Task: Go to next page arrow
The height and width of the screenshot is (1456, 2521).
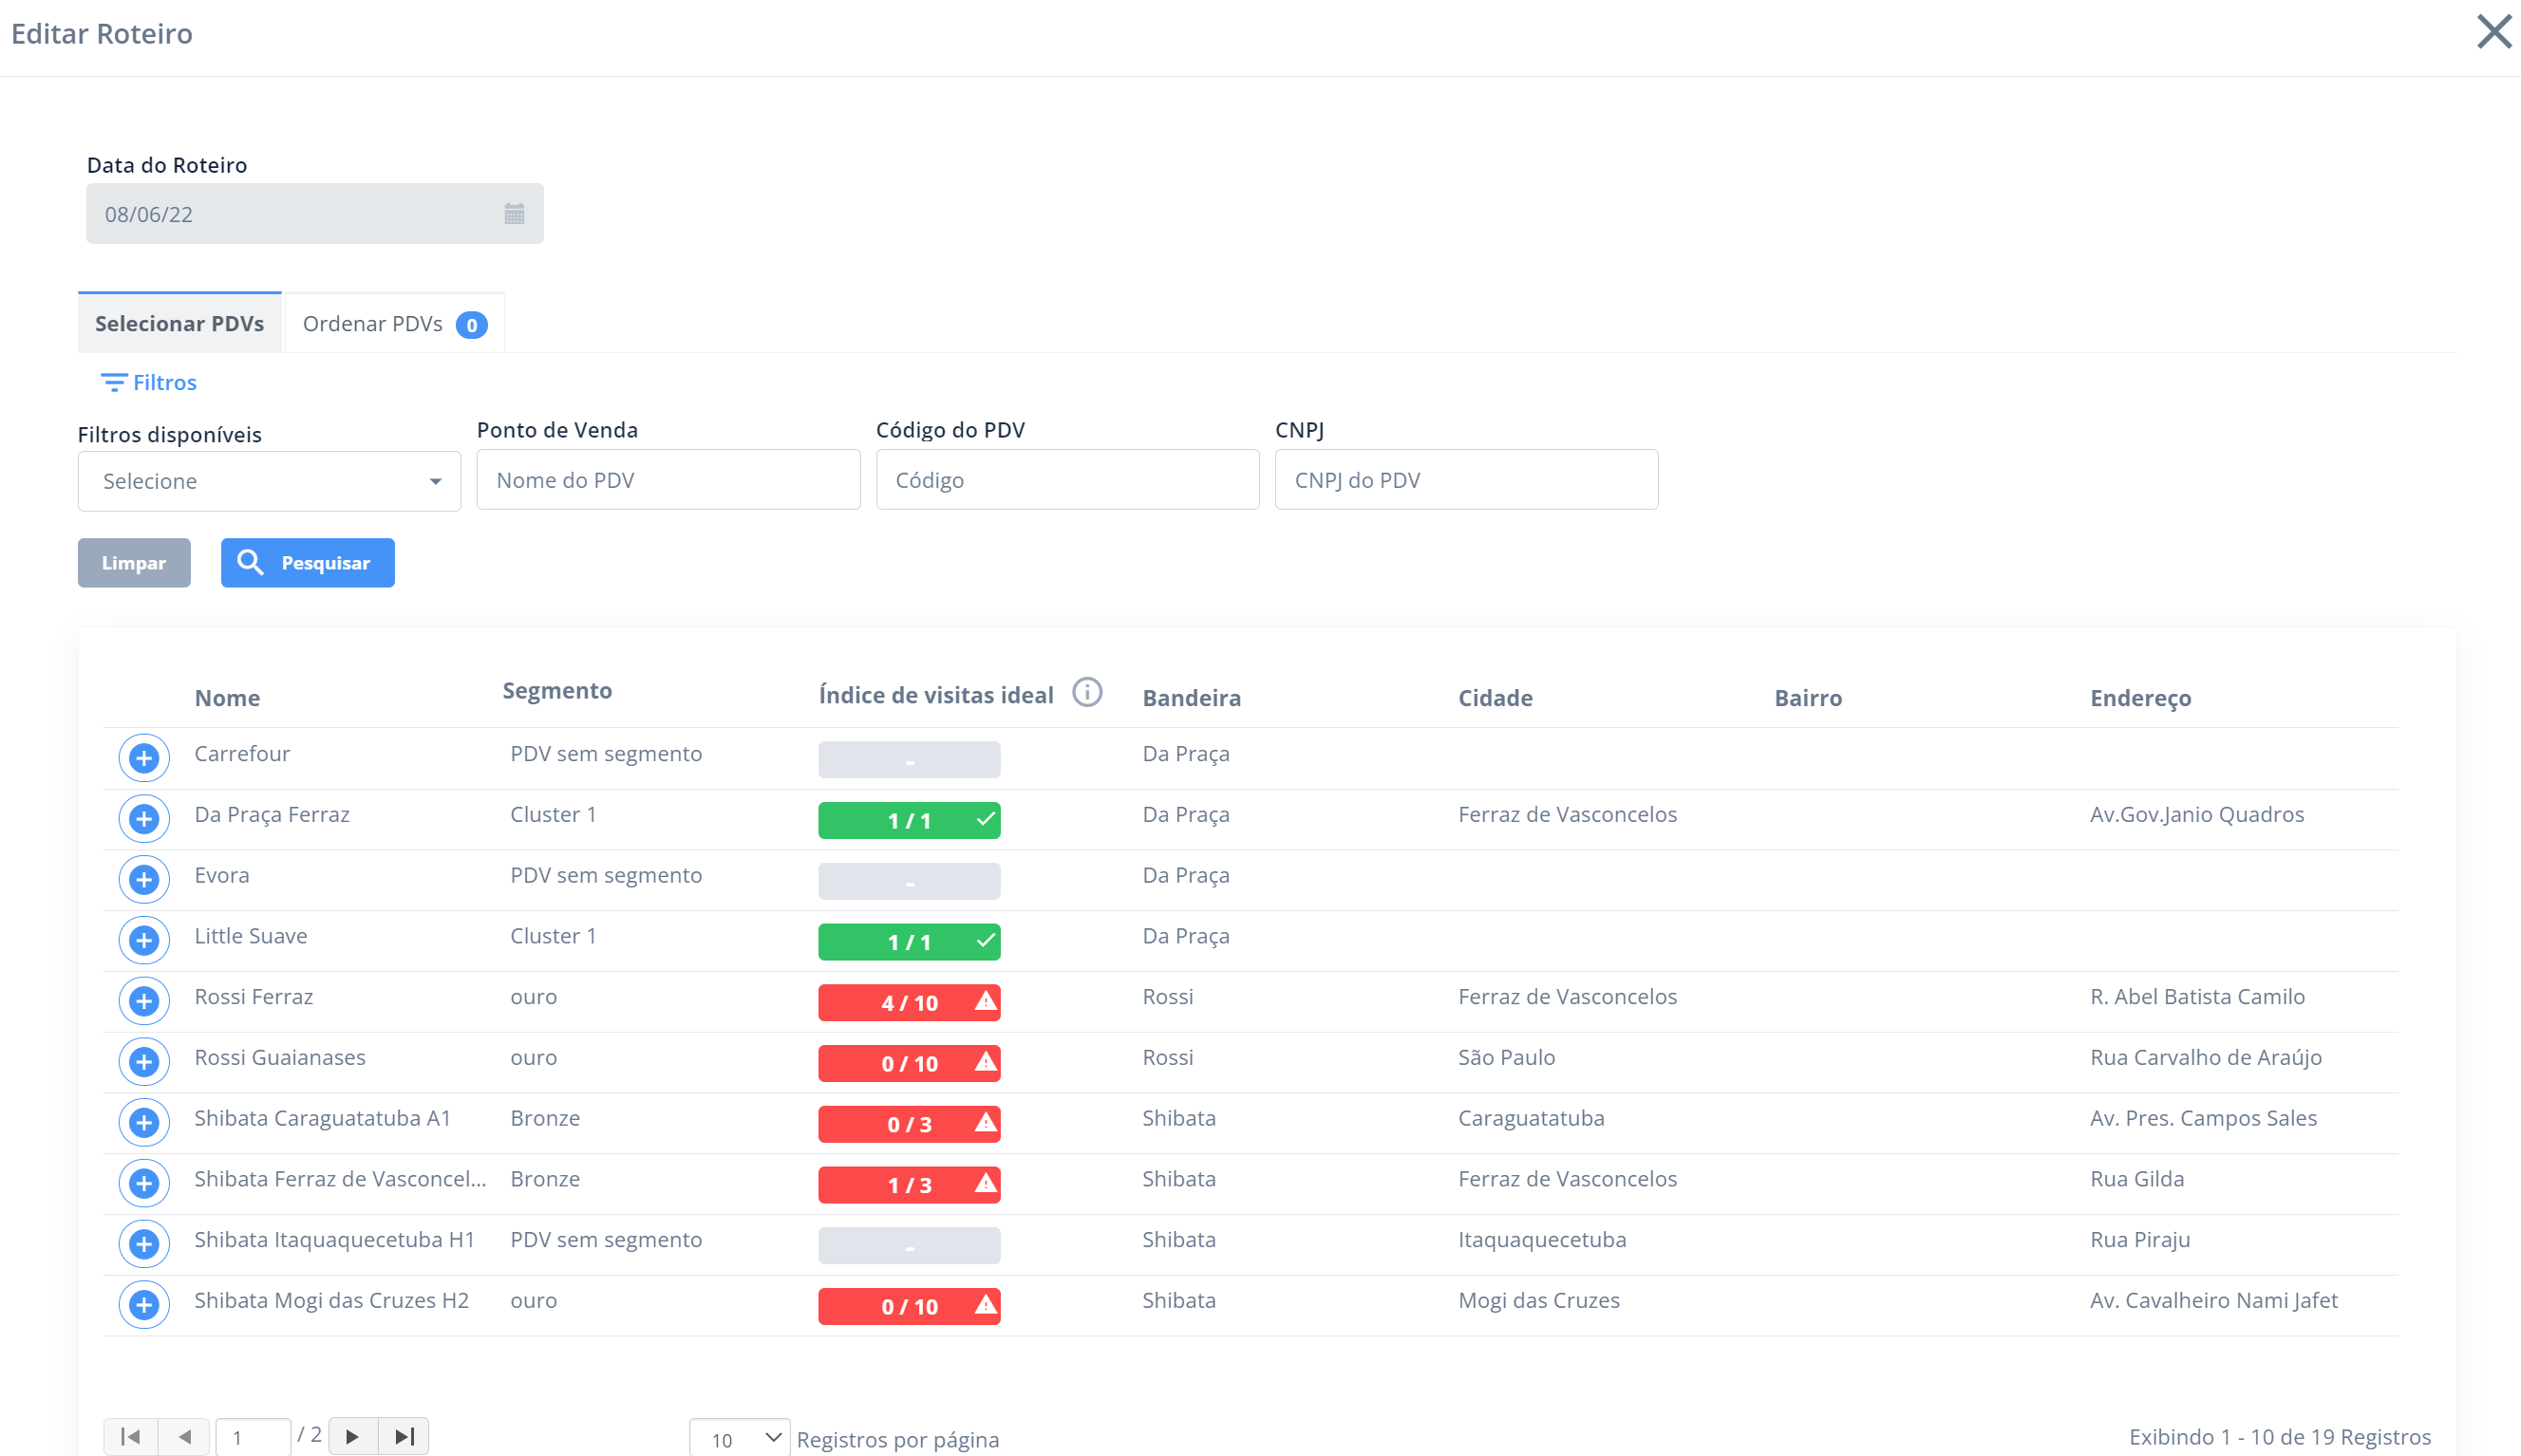Action: point(352,1437)
